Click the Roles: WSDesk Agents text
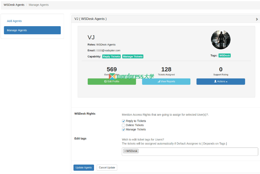The height and width of the screenshot is (174, 260). point(101,45)
